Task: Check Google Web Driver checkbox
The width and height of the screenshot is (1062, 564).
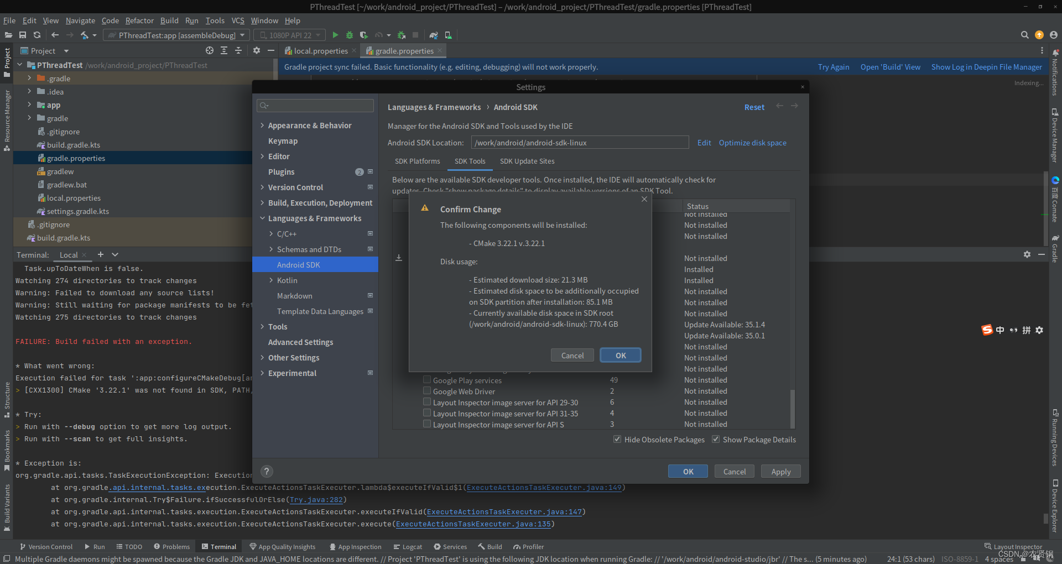Action: pyautogui.click(x=427, y=391)
